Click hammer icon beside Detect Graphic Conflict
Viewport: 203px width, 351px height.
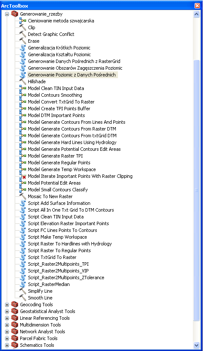(23, 34)
